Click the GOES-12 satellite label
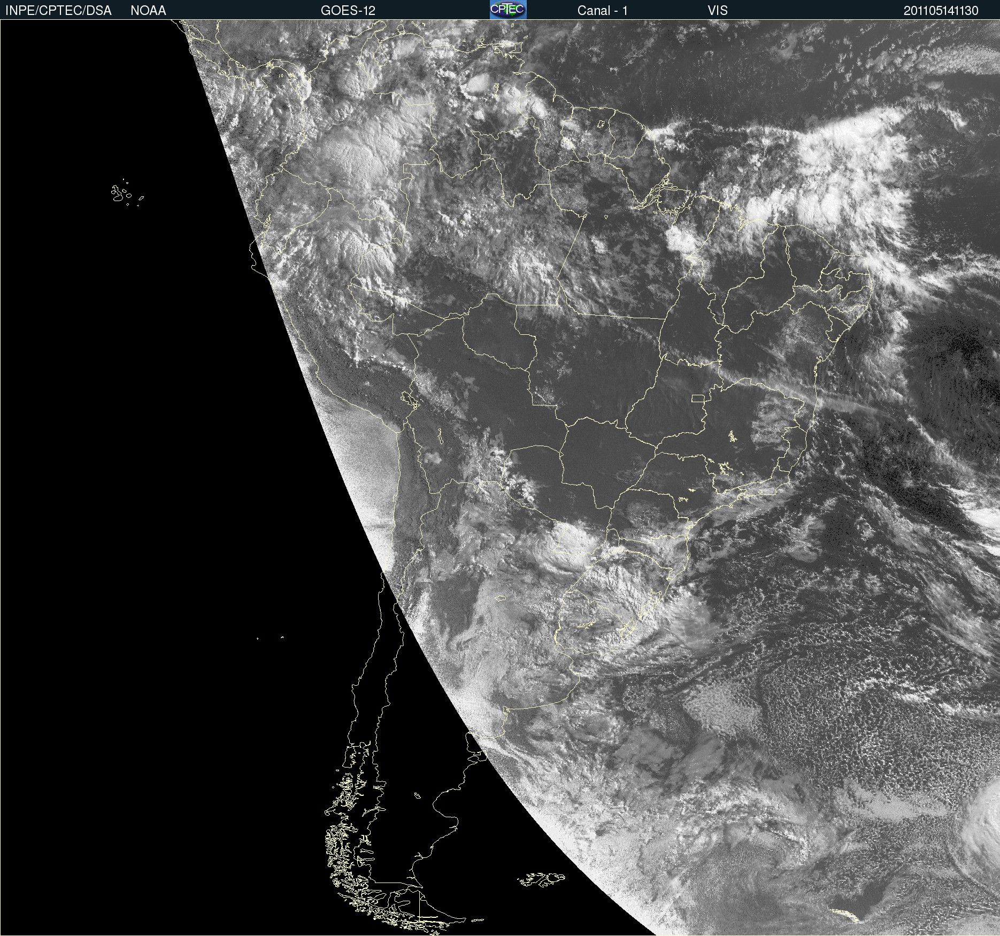The image size is (1000, 936). click(348, 11)
